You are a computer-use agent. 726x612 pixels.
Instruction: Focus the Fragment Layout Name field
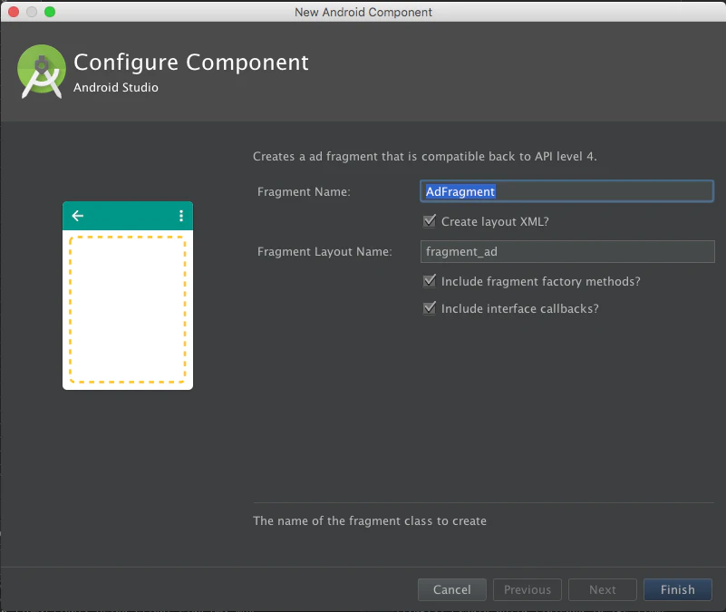coord(567,251)
